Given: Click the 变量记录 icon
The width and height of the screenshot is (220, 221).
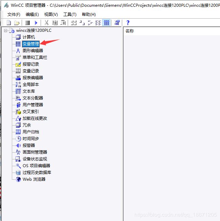Looking at the screenshot, I should coord(18,71).
